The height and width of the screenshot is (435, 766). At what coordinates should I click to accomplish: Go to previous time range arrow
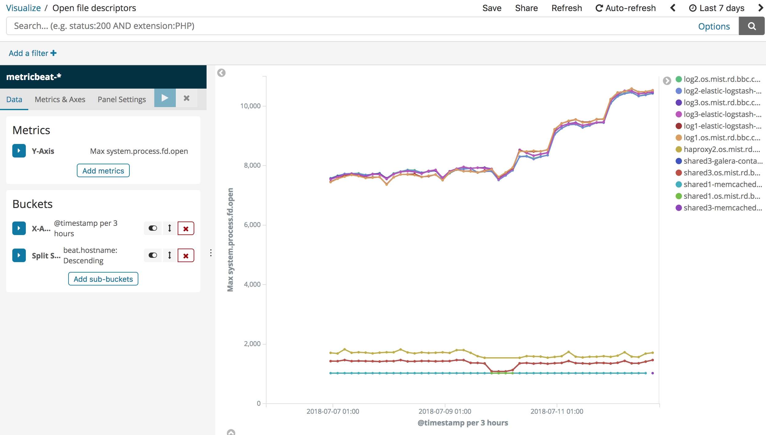click(x=673, y=8)
